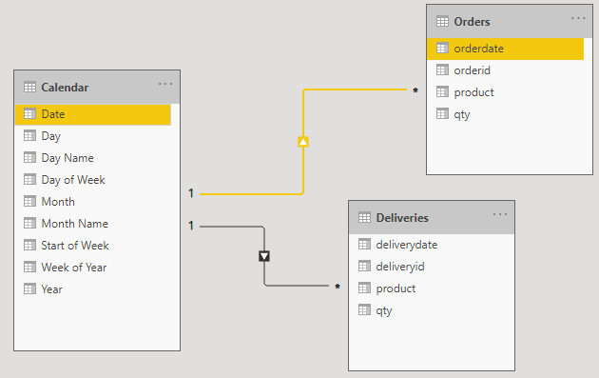Click the column icon beside Day Name
The width and height of the screenshot is (599, 378).
point(29,157)
